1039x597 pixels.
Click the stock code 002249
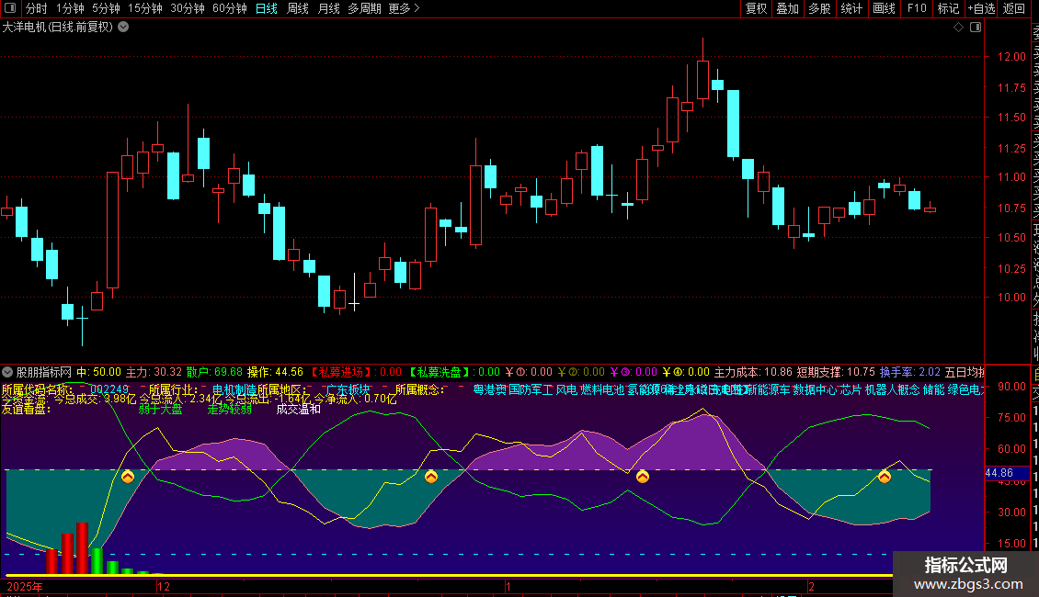(x=109, y=389)
